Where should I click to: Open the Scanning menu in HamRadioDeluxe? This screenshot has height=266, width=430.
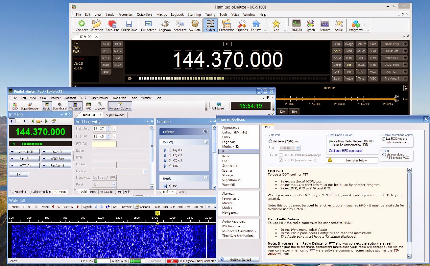pyautogui.click(x=194, y=14)
